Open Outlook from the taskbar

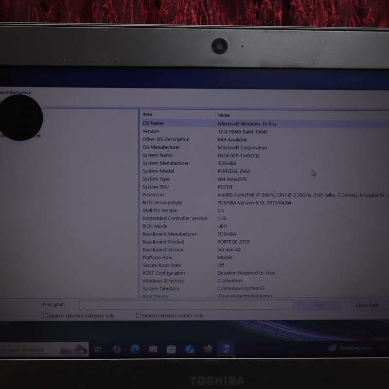[x=190, y=349]
